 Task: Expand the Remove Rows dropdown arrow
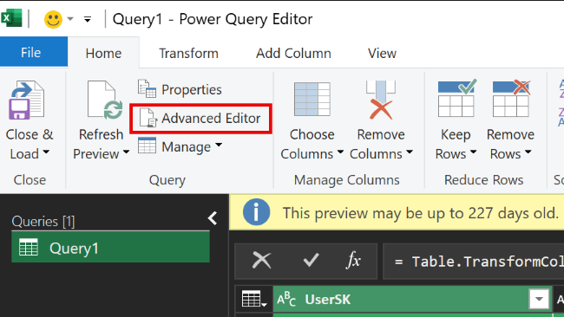pyautogui.click(x=528, y=152)
